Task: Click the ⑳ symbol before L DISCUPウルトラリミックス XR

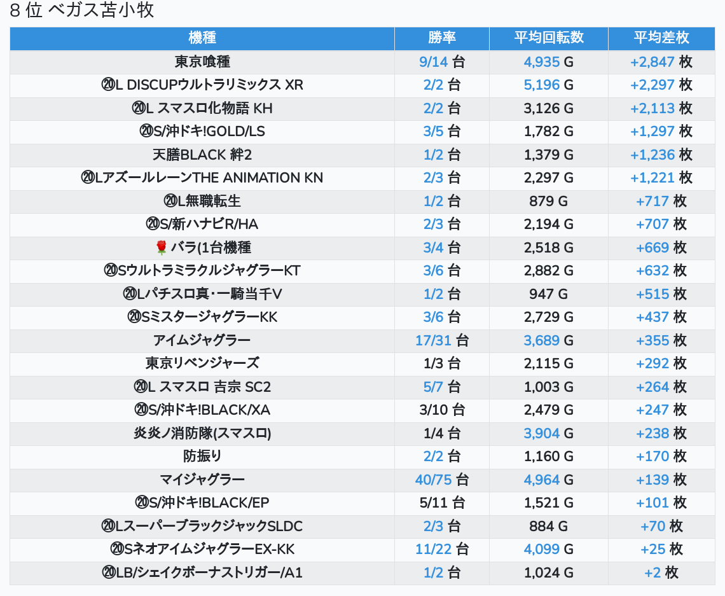Action: [x=108, y=85]
